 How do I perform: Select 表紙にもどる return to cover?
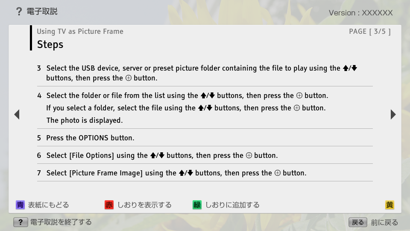click(48, 205)
